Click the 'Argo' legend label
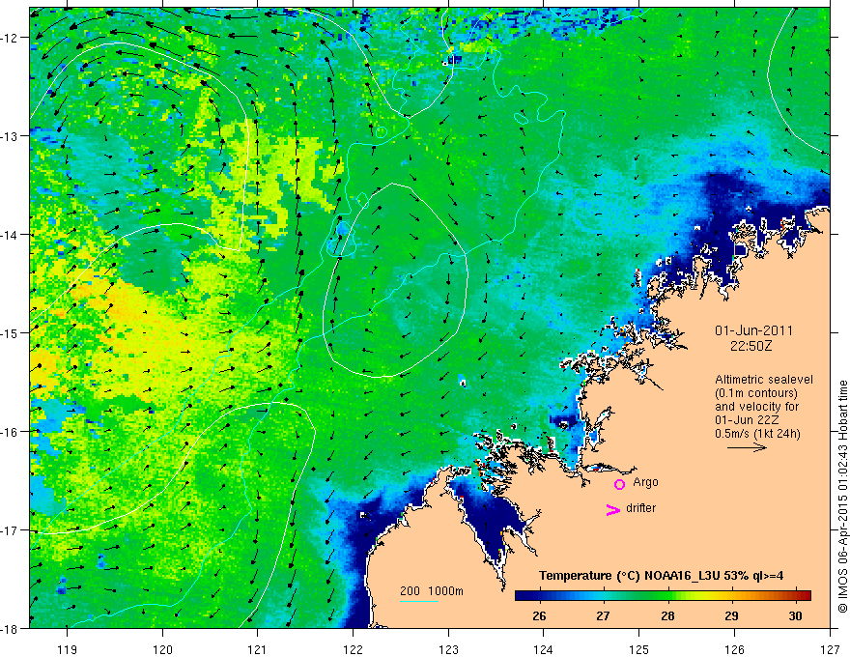 (645, 482)
